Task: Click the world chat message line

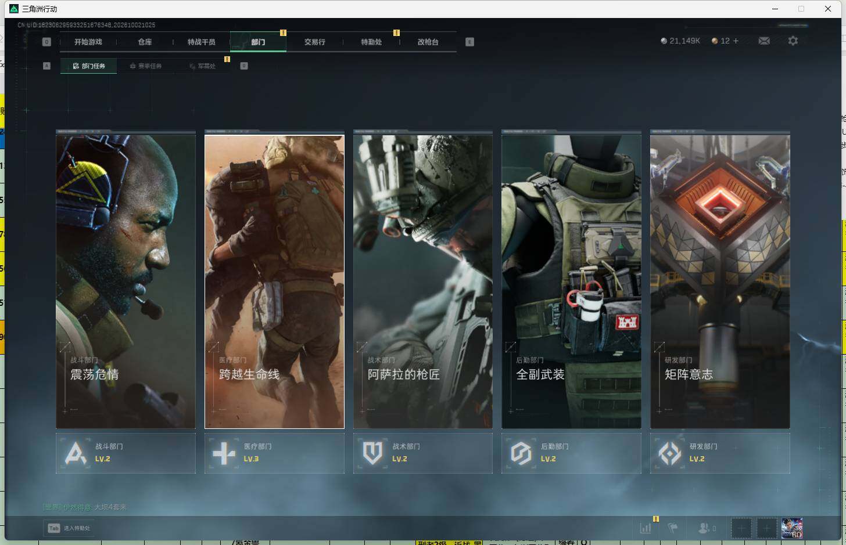Action: (x=85, y=507)
